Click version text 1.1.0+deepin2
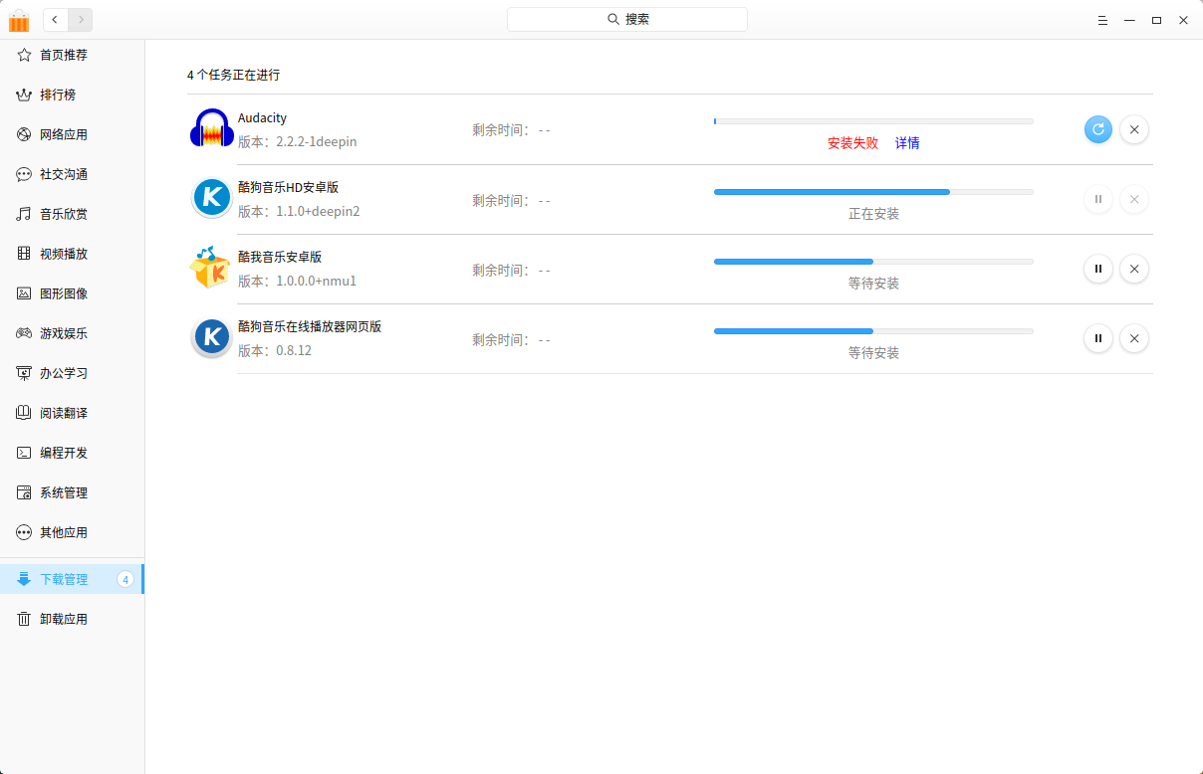1203x774 pixels. 318,212
